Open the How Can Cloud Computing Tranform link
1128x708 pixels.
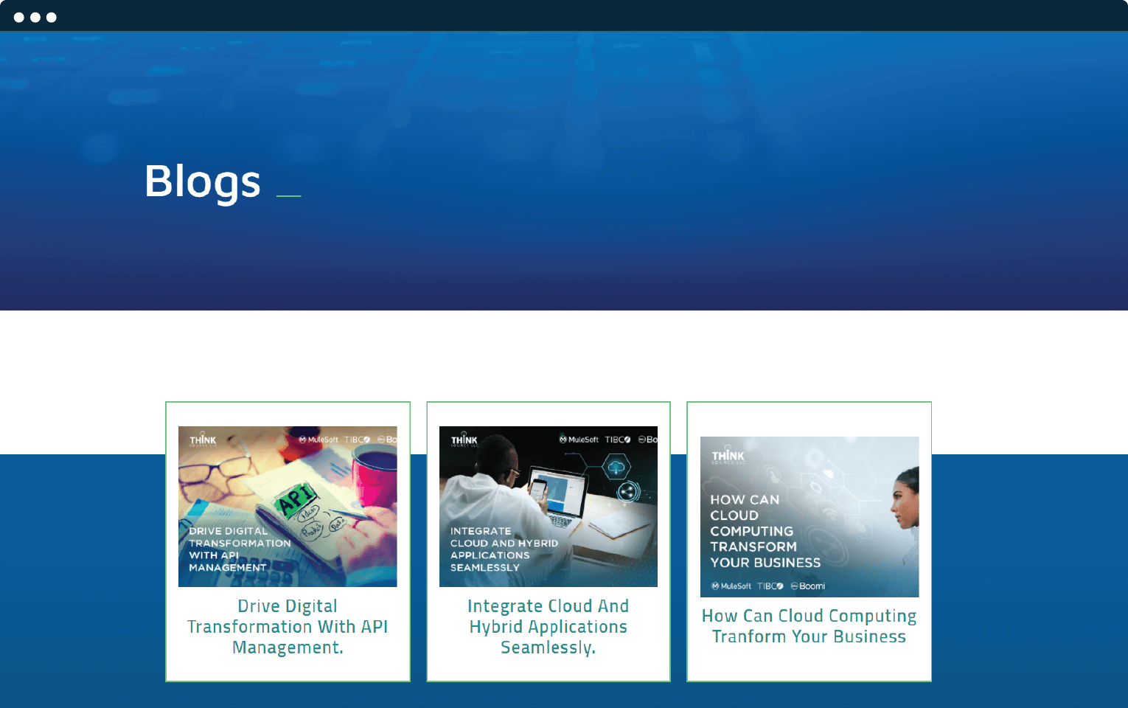pos(809,626)
